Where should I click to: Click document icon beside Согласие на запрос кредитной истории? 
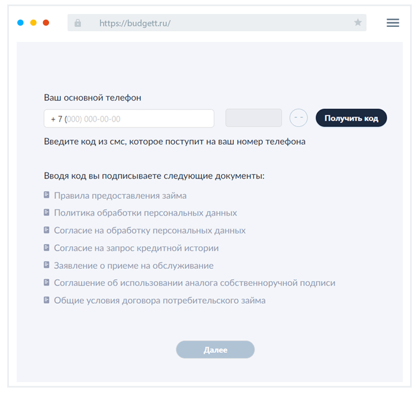47,247
